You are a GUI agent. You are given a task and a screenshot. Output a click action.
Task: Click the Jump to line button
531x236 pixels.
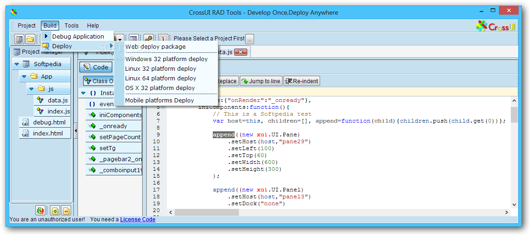click(261, 81)
